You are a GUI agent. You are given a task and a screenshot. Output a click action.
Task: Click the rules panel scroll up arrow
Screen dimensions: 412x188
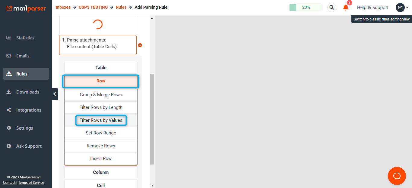click(152, 18)
